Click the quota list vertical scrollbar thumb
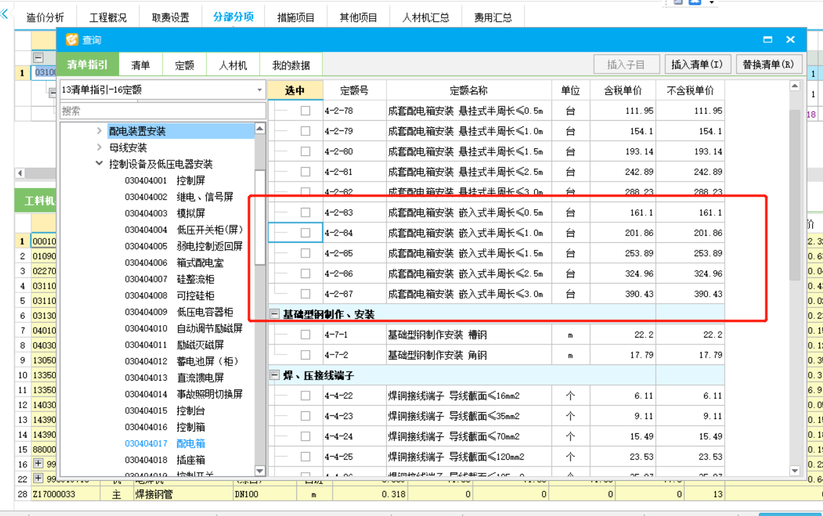The width and height of the screenshot is (823, 516). (795, 194)
